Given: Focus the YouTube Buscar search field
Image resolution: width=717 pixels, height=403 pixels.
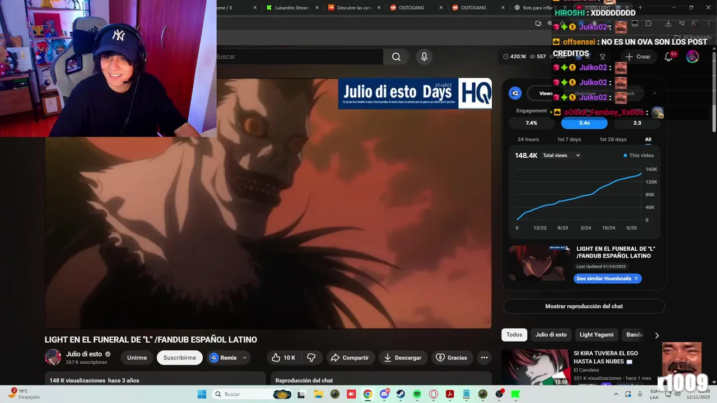Looking at the screenshot, I should pos(299,57).
